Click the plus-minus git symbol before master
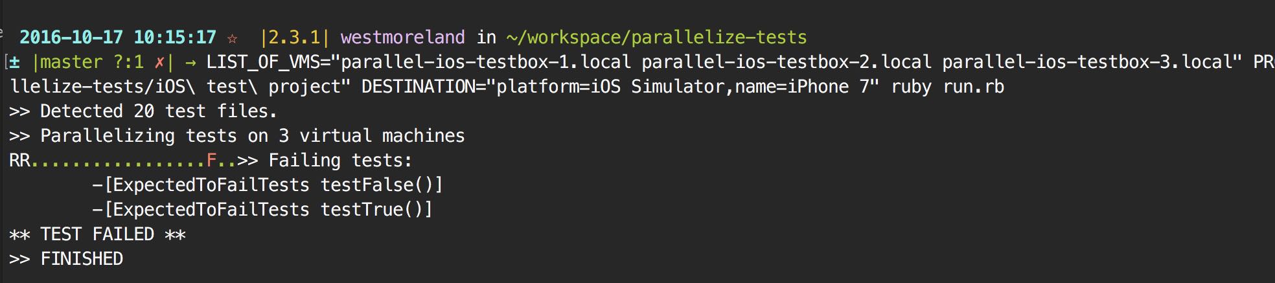This screenshot has height=283, width=1275. (14, 62)
